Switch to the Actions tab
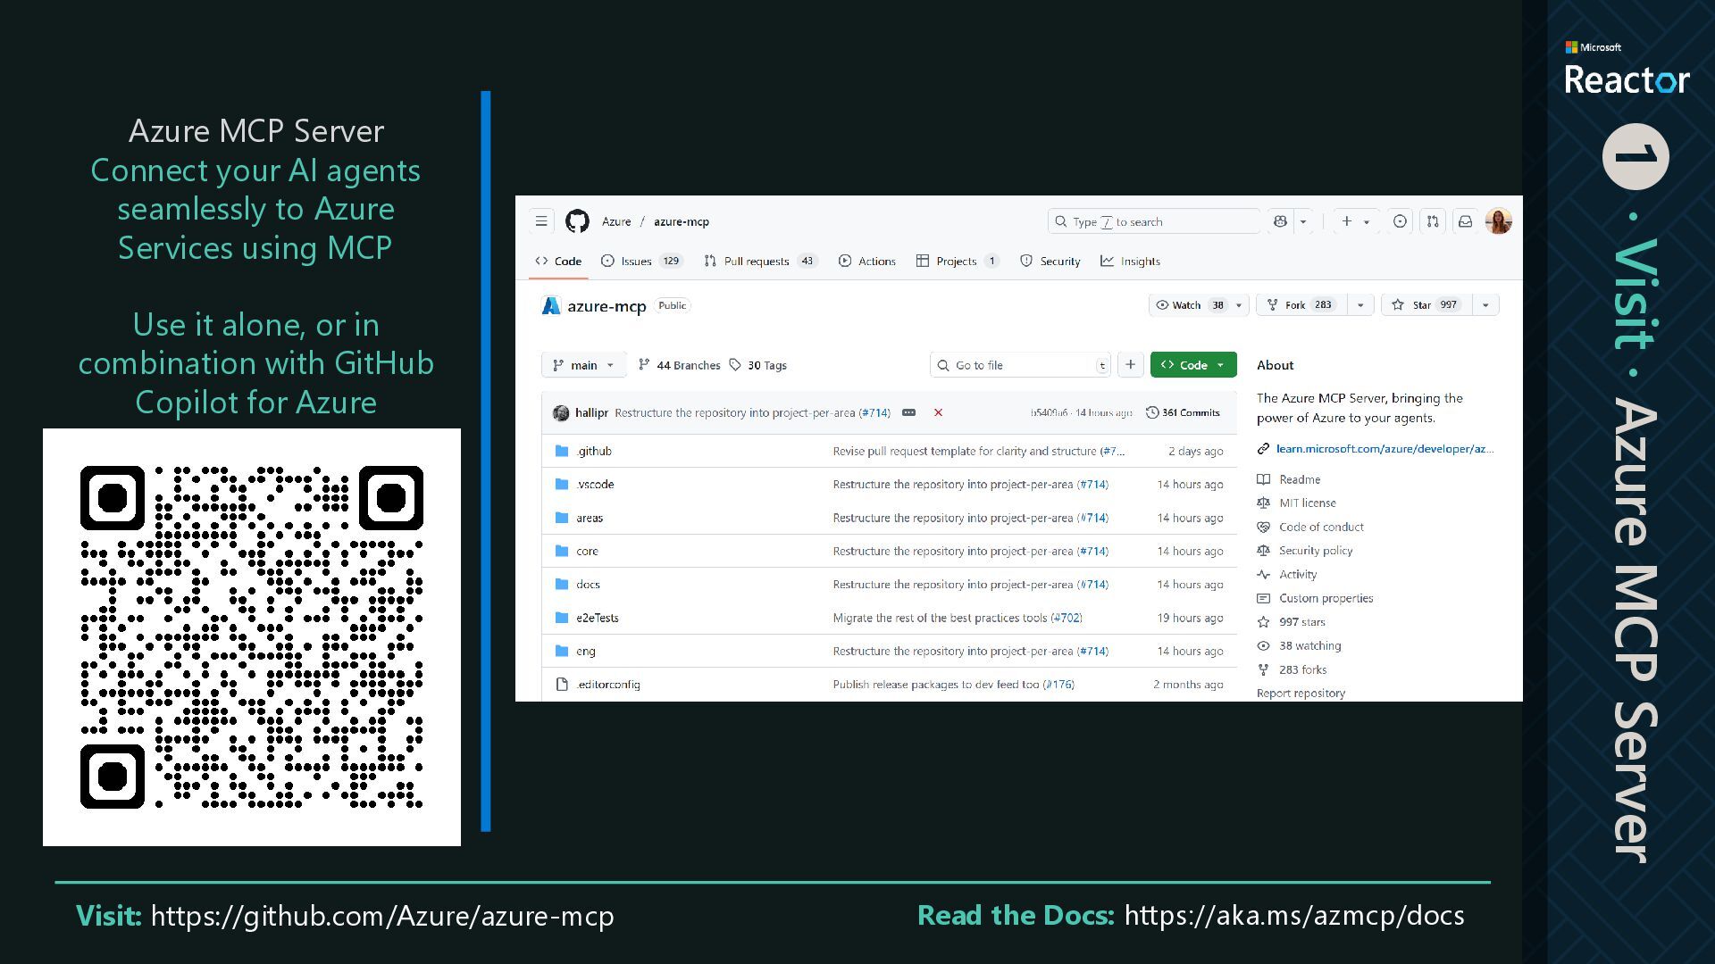This screenshot has height=964, width=1715. pos(866,261)
